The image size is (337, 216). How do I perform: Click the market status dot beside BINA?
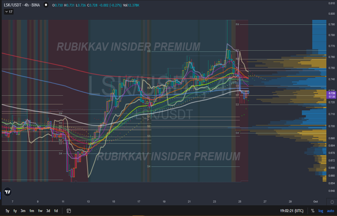(46, 5)
